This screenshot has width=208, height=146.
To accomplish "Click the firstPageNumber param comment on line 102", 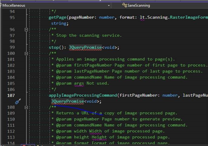I will [132, 65].
